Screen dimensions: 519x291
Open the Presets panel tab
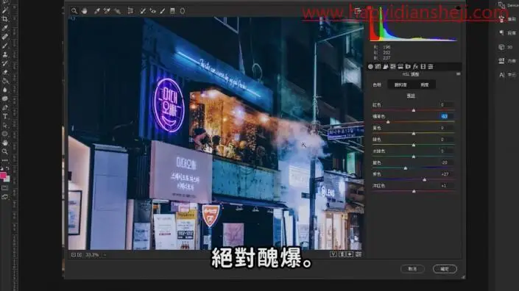(x=431, y=67)
